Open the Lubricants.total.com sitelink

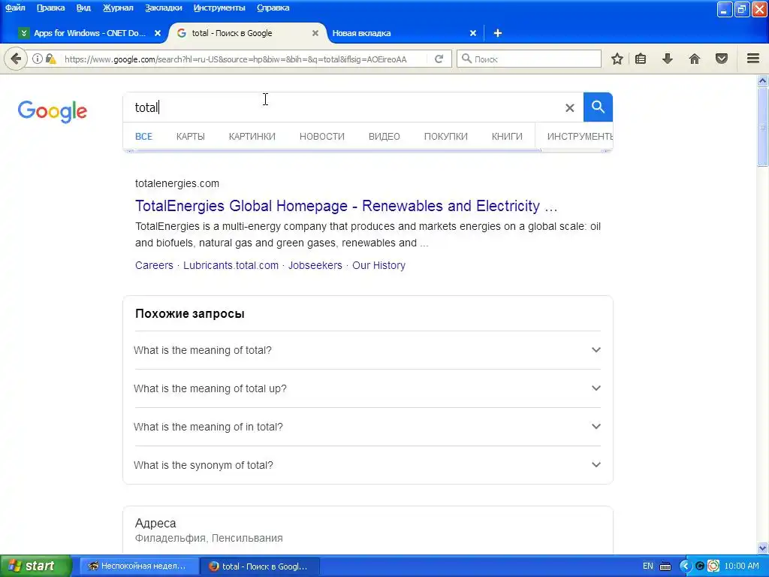(x=231, y=265)
